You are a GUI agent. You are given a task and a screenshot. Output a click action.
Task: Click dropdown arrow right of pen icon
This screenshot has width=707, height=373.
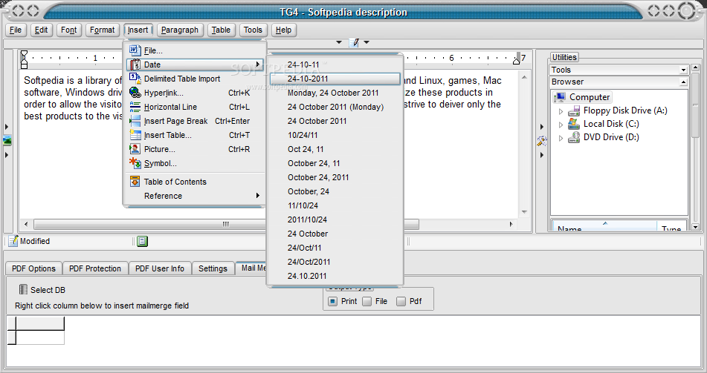tap(367, 42)
